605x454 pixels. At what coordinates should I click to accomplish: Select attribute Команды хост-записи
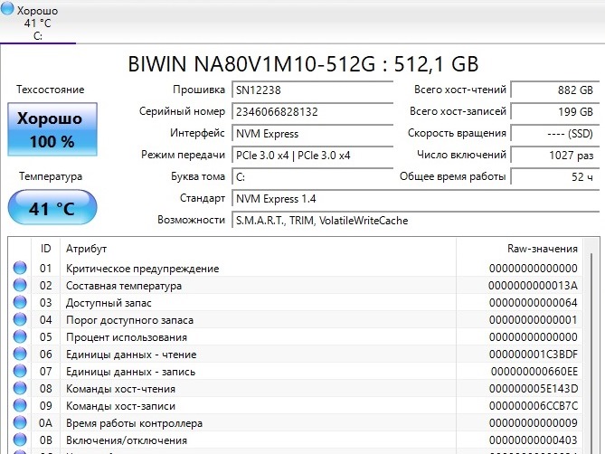[120, 406]
